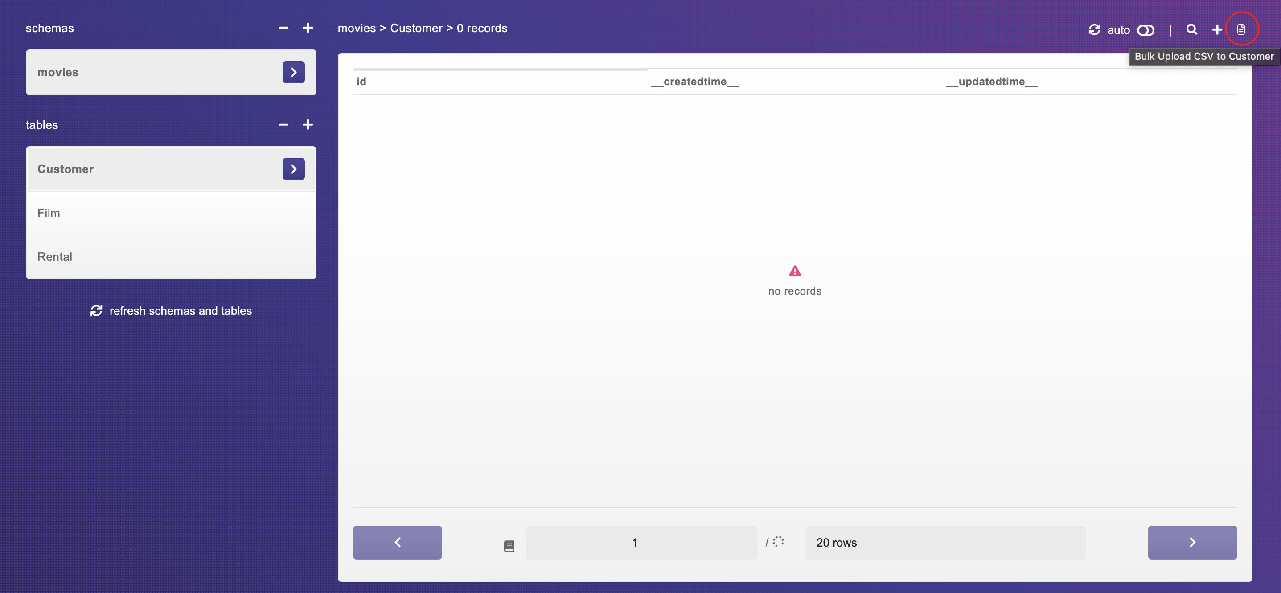Image resolution: width=1281 pixels, height=593 pixels.
Task: Click the plus icon to add table
Action: [x=307, y=124]
